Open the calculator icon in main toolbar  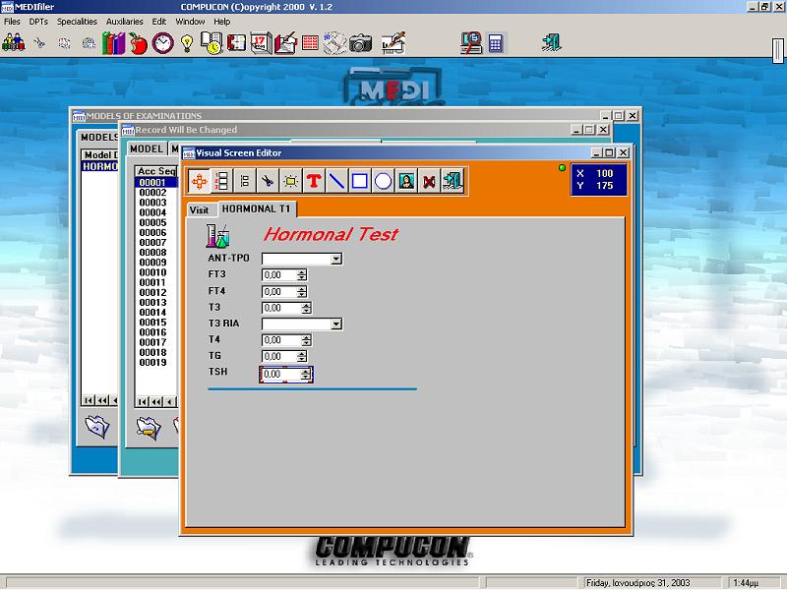[x=496, y=43]
